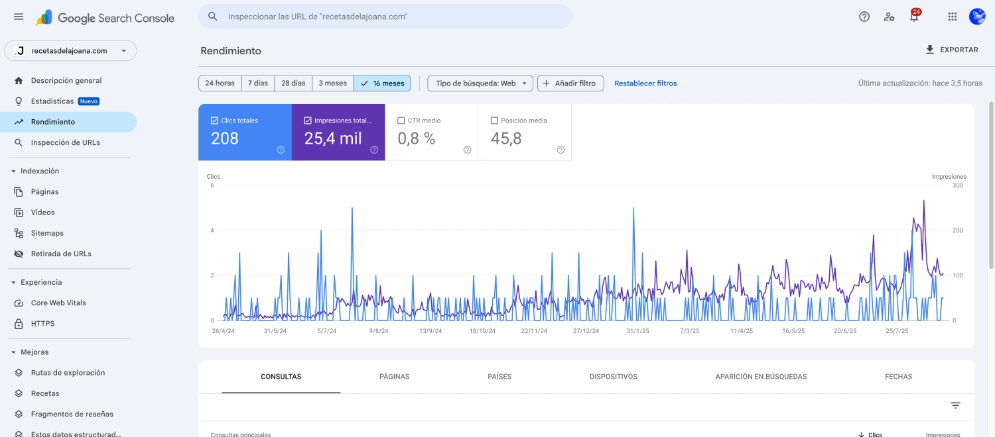
Task: Click the export download arrow icon
Action: pos(930,50)
